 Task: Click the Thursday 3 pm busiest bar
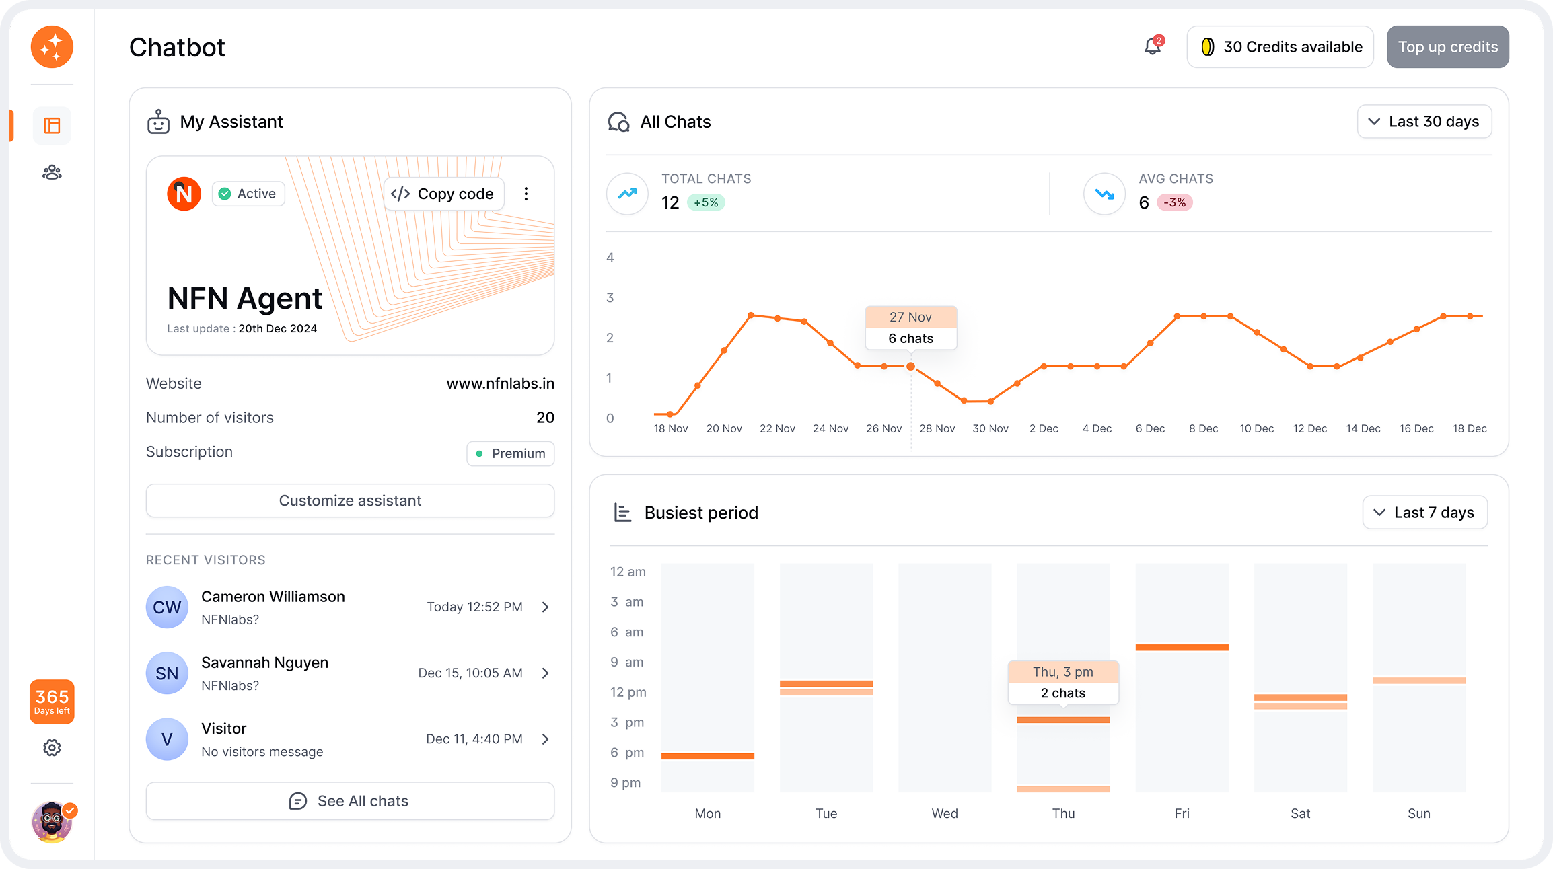coord(1063,720)
